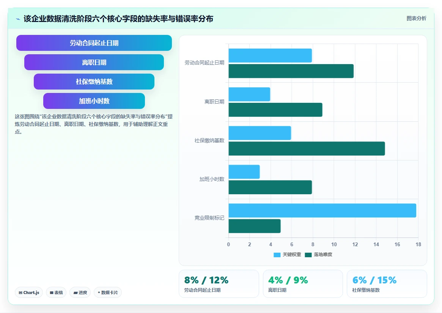Click the description paragraph under the funnel
This screenshot has width=442, height=313.
94,124
